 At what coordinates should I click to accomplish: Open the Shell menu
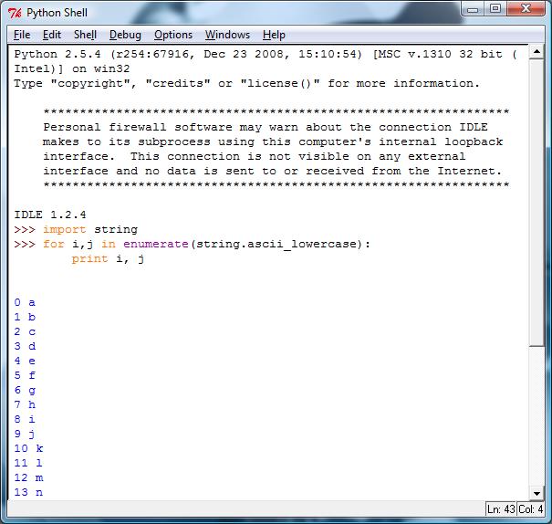click(x=85, y=35)
